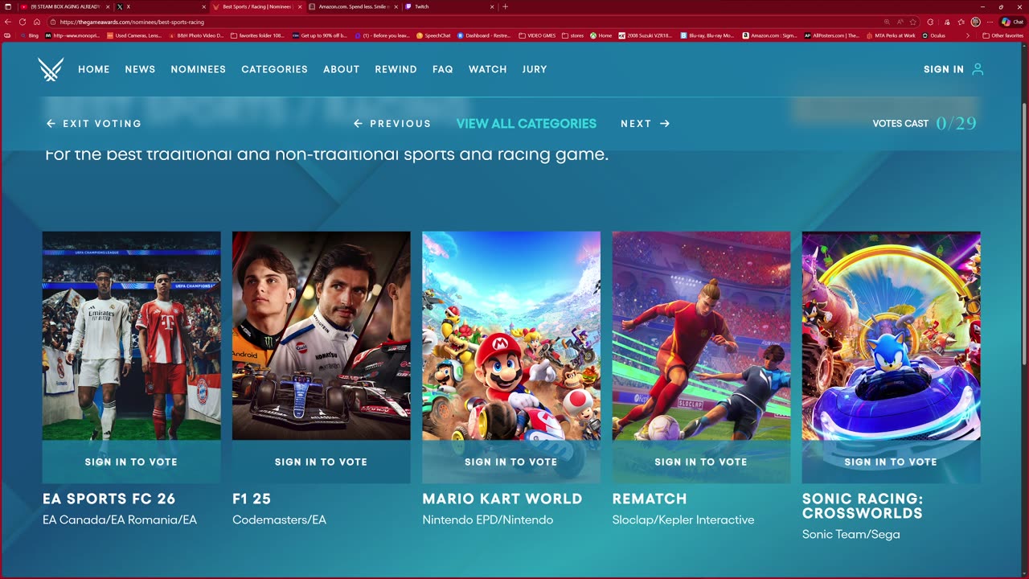1029x579 pixels.
Task: Click the MARIO KART WORLD title text
Action: tap(502, 499)
